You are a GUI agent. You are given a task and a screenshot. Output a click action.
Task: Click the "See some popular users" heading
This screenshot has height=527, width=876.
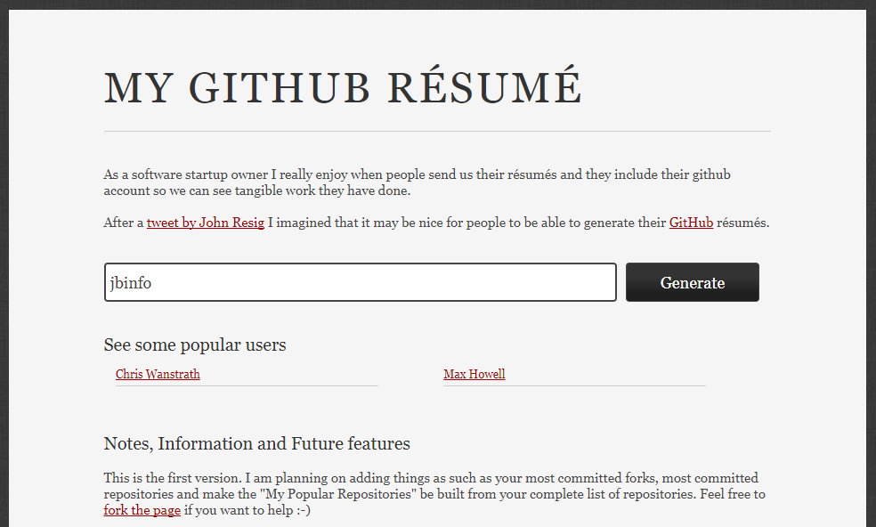coord(194,345)
